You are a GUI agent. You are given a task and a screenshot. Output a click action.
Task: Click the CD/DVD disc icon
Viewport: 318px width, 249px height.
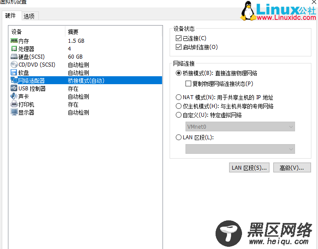14,65
